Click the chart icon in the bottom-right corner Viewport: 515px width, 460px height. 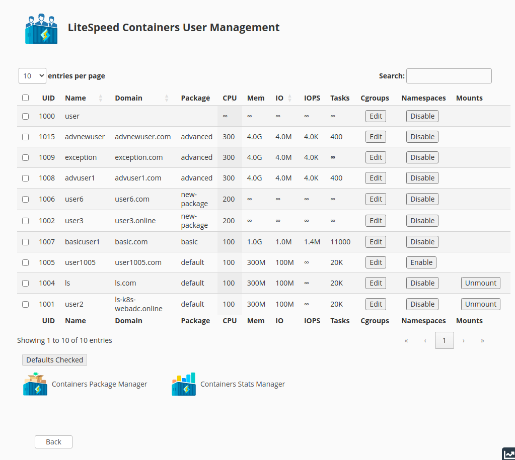(508, 454)
